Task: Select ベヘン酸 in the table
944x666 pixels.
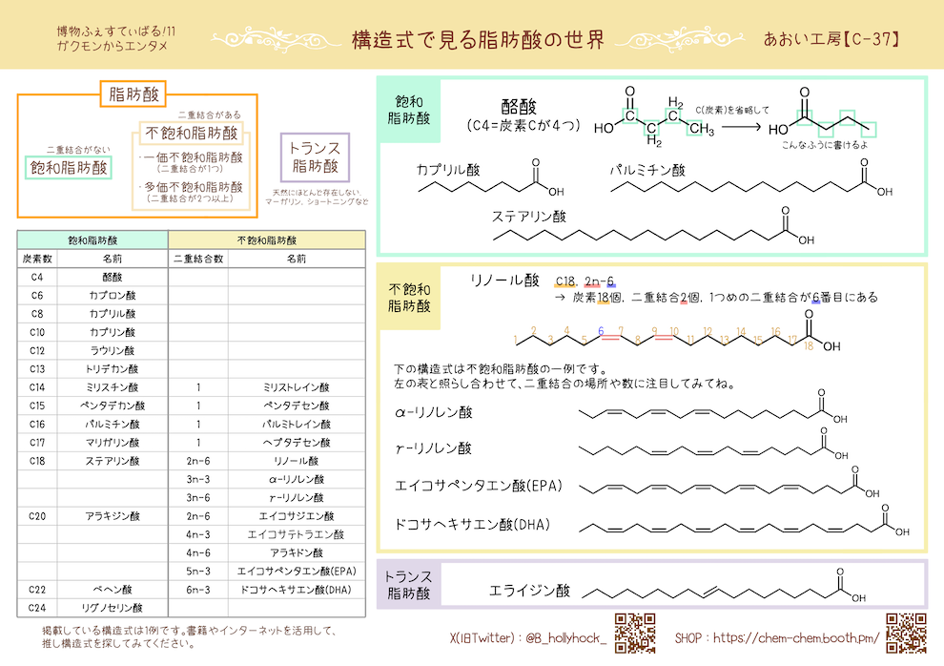Action: (x=113, y=590)
